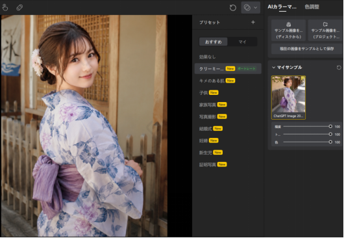This screenshot has height=238, width=344.
Task: Select the hand touch tool icon
Action: (x=5, y=7)
